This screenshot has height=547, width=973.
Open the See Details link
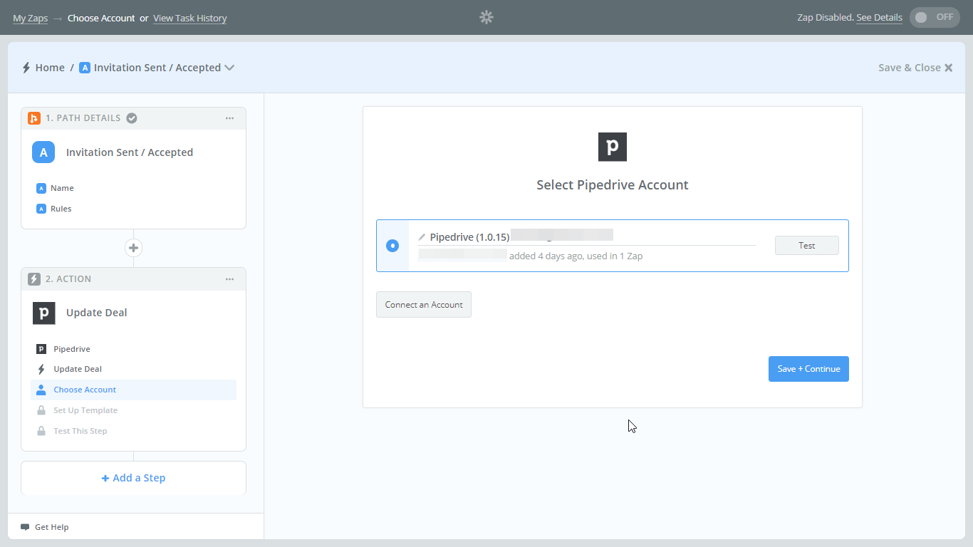(879, 18)
